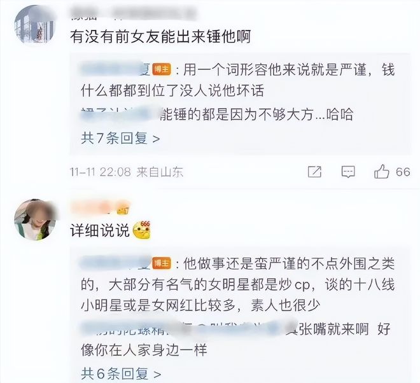Viewport: 420px width, 383px height.
Task: Open blurred username of first commenter
Action: [x=132, y=13]
